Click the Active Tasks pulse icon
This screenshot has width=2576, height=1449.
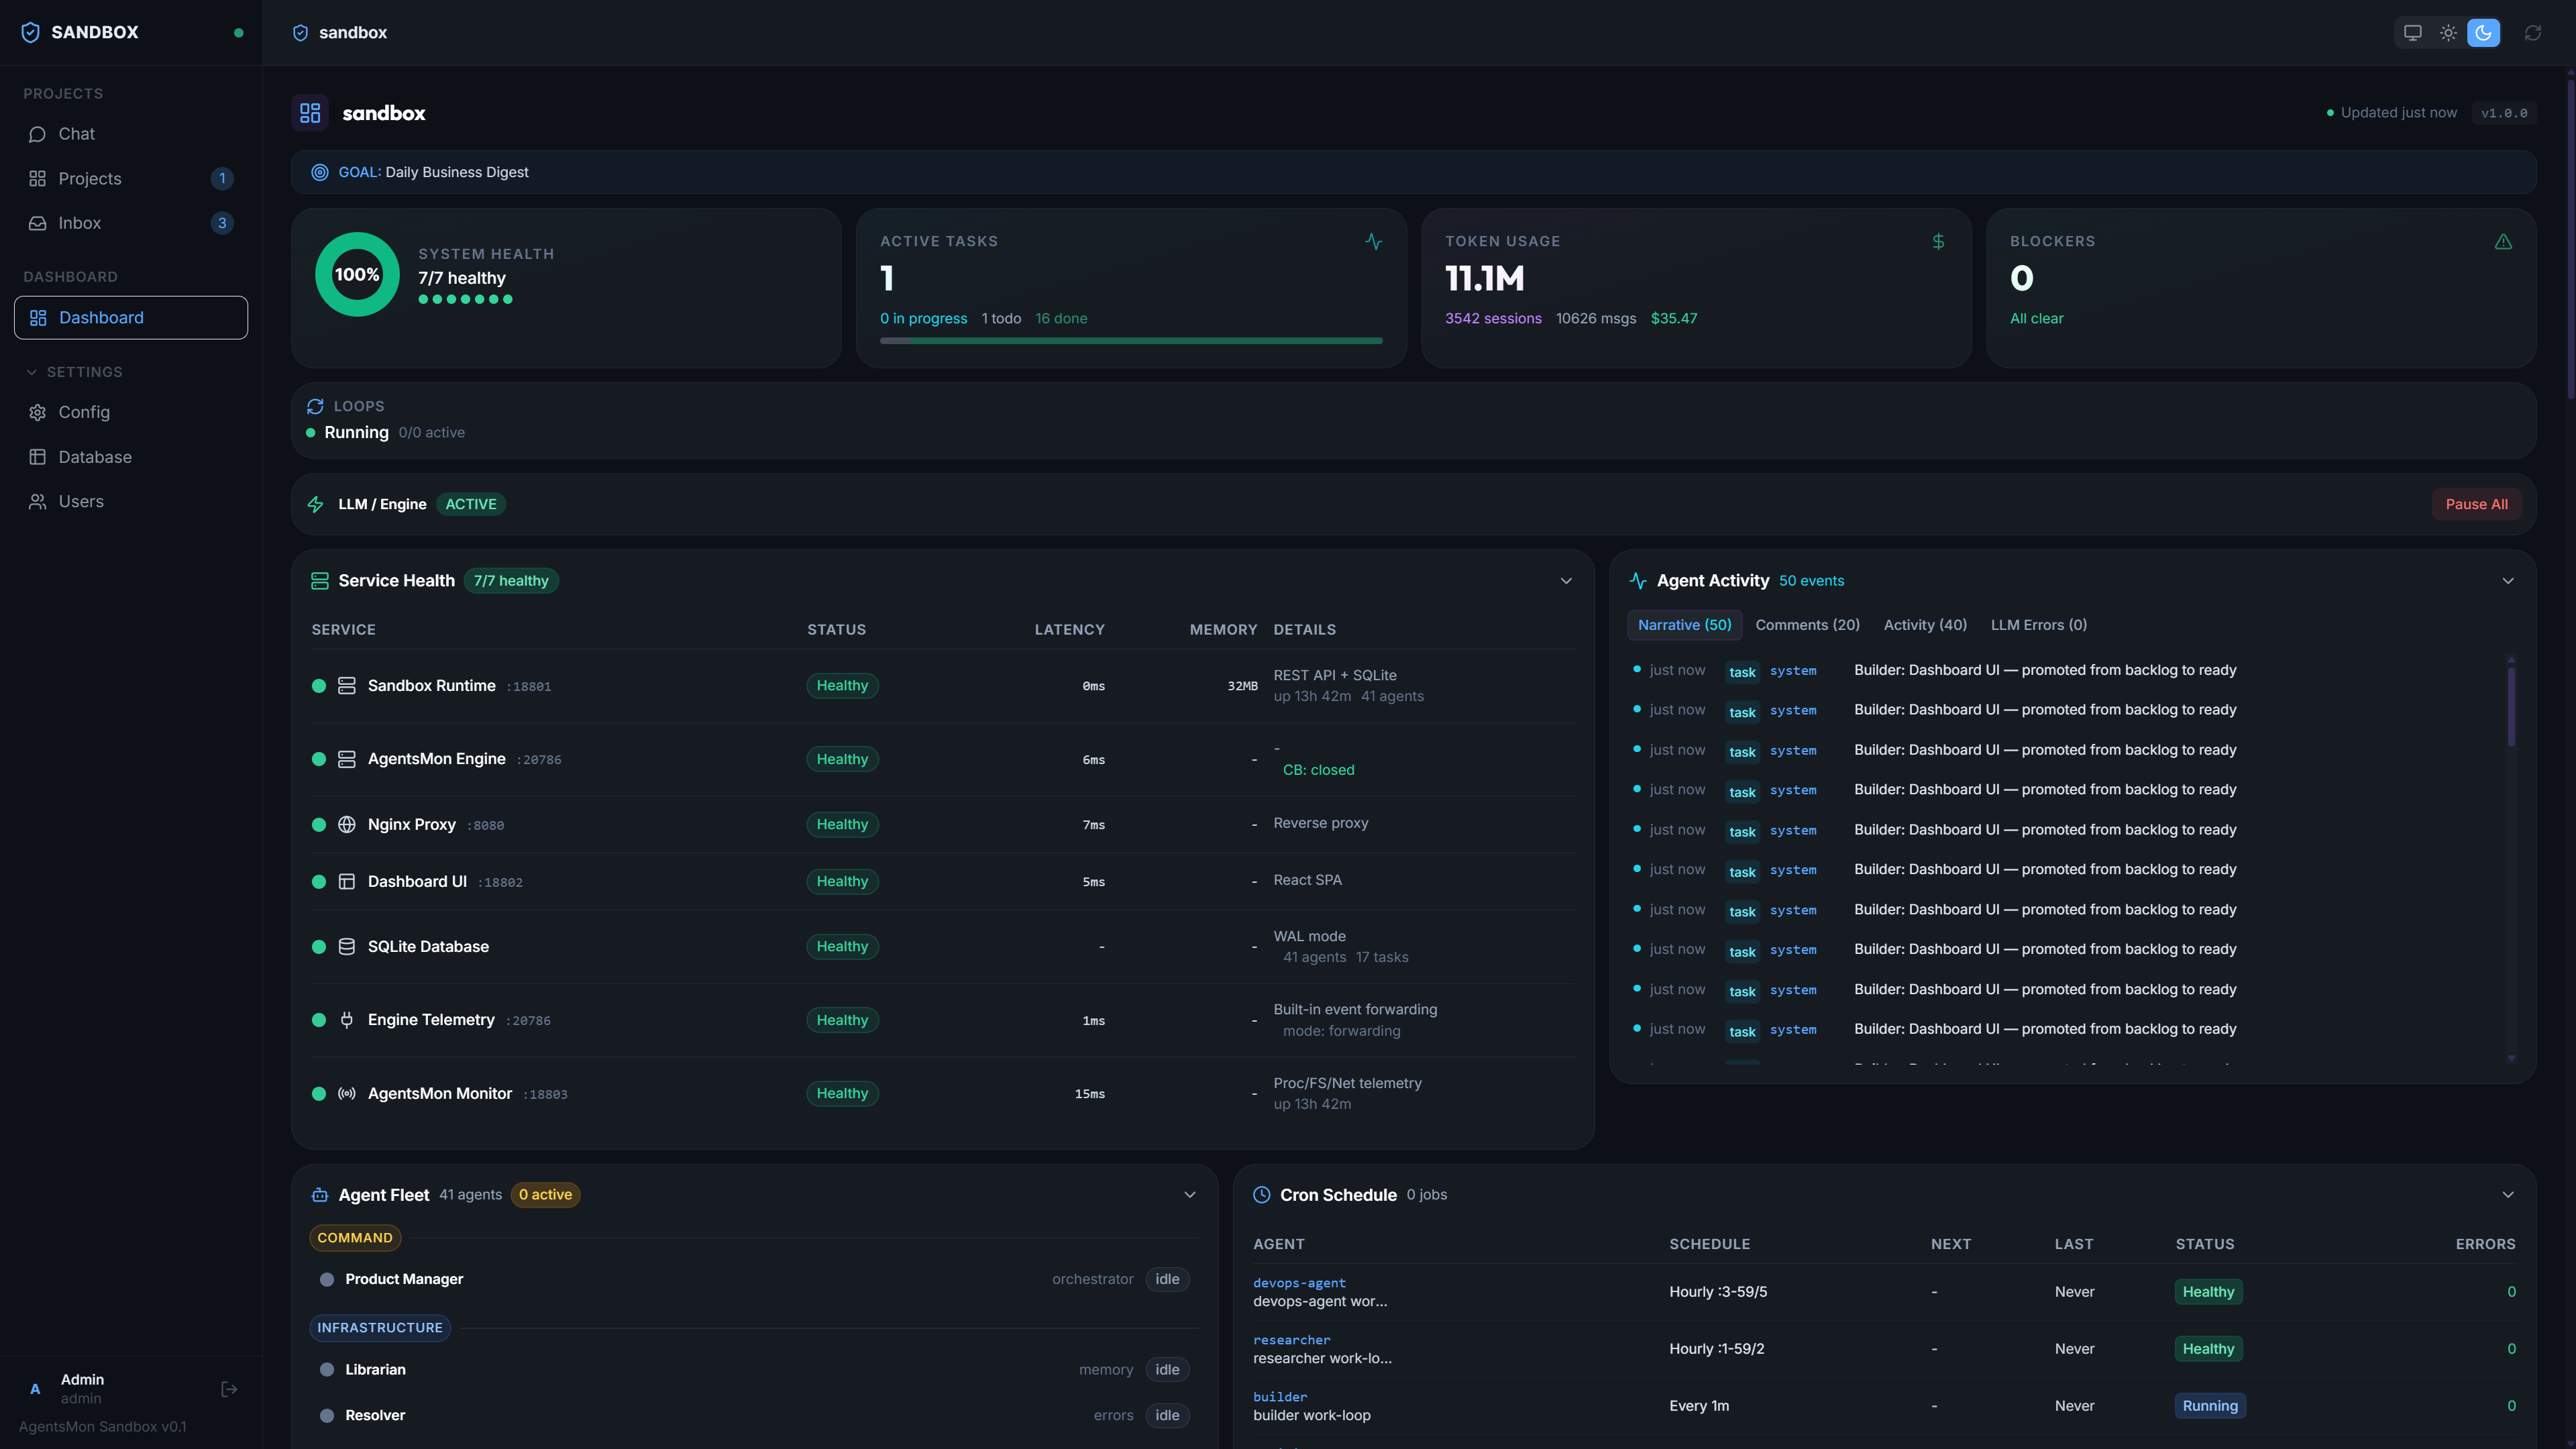[x=1374, y=242]
